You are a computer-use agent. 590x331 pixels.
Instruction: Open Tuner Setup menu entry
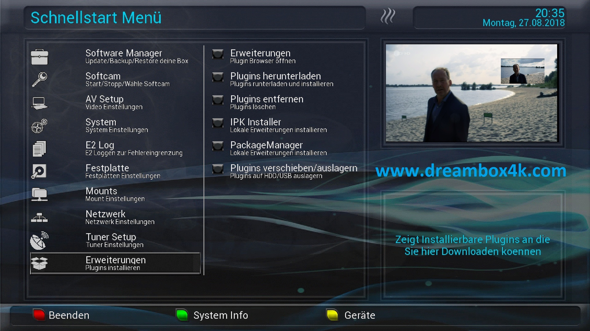click(115, 241)
